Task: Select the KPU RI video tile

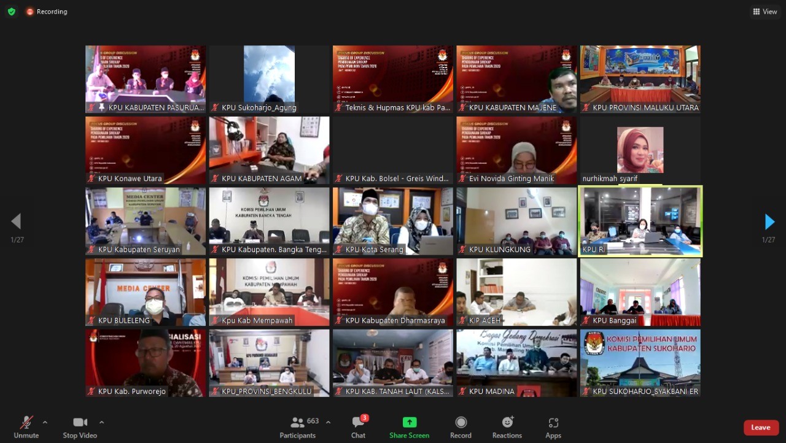Action: [640, 221]
